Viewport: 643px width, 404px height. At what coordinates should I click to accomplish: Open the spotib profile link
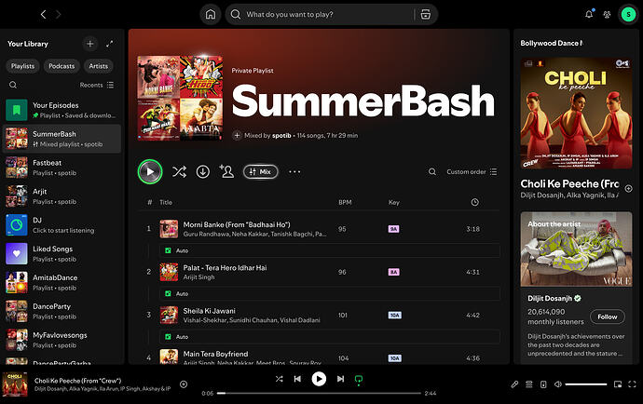pos(281,136)
